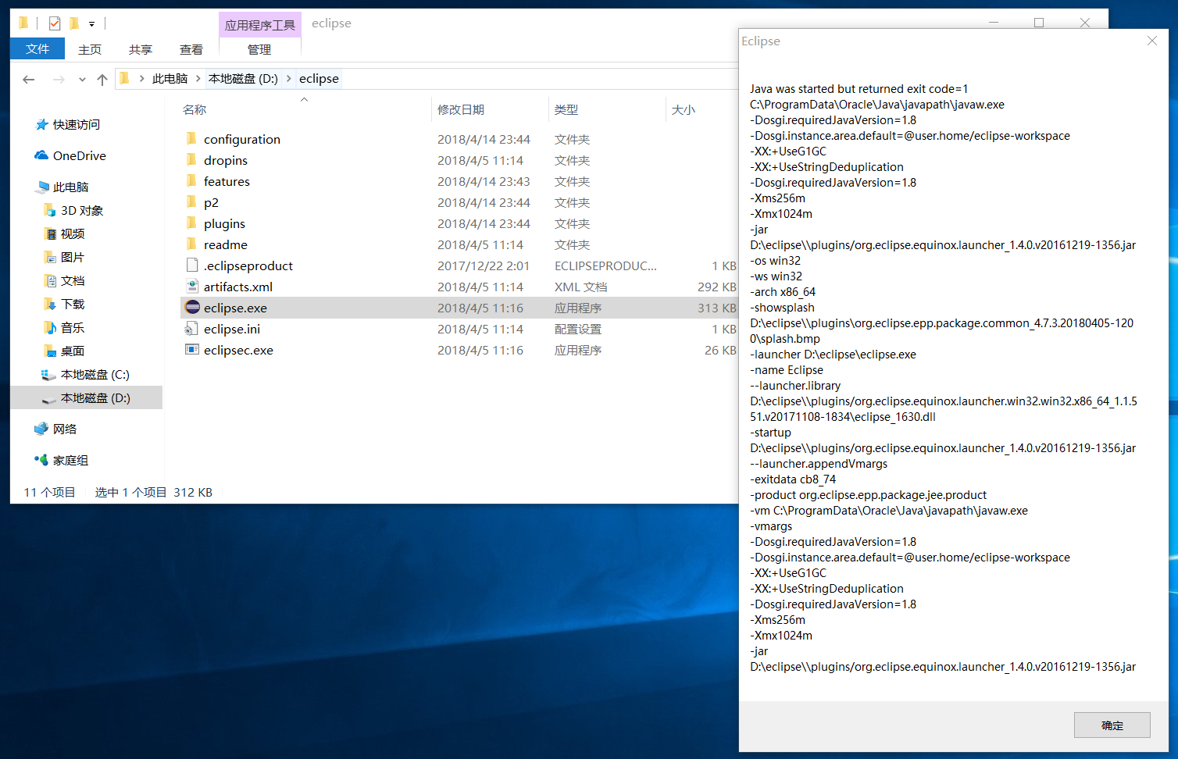1178x759 pixels.
Task: Select 家庭组 homegroup icon in sidebar
Action: [x=41, y=460]
